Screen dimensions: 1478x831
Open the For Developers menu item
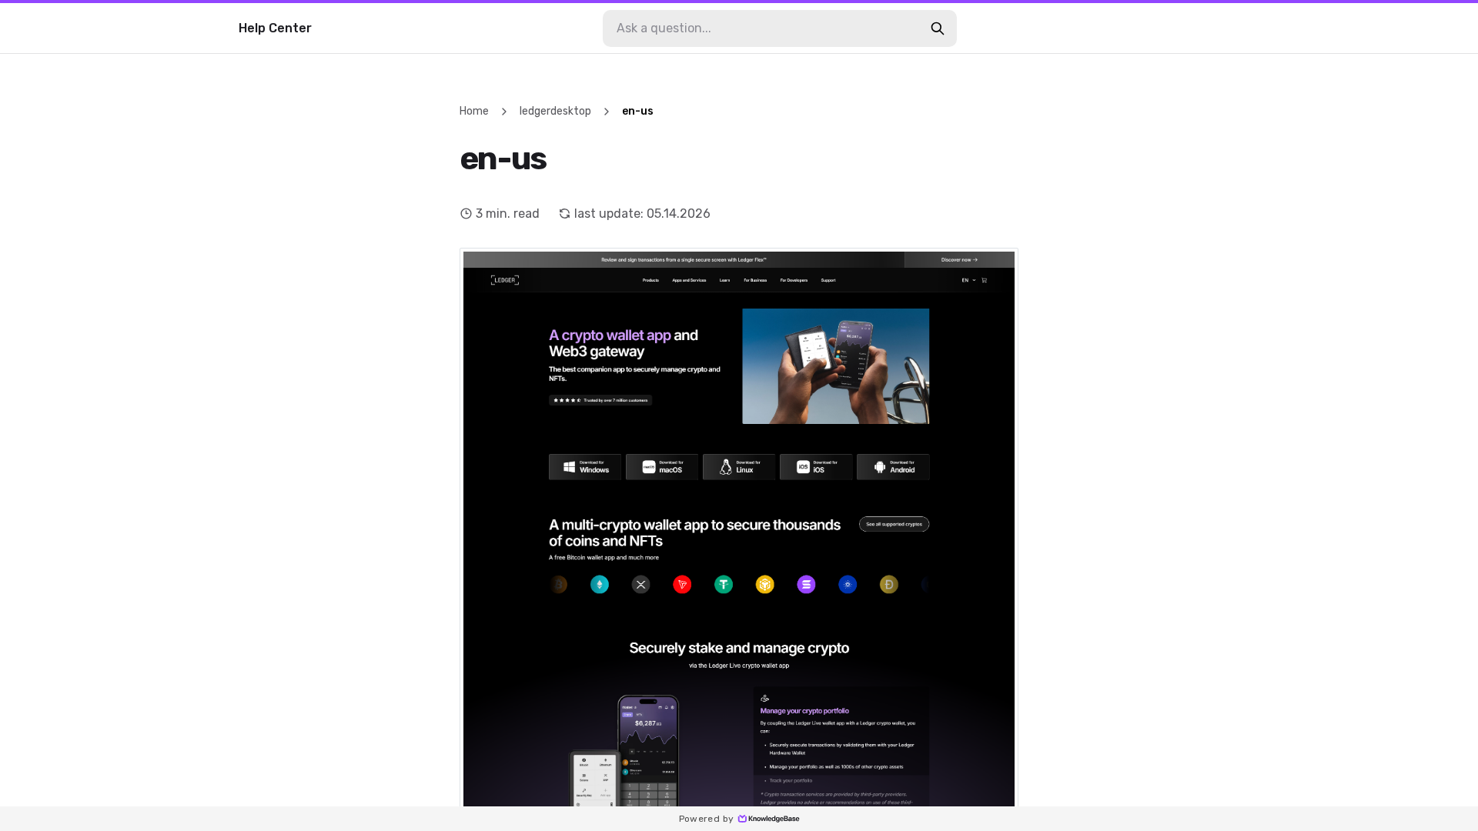click(794, 280)
